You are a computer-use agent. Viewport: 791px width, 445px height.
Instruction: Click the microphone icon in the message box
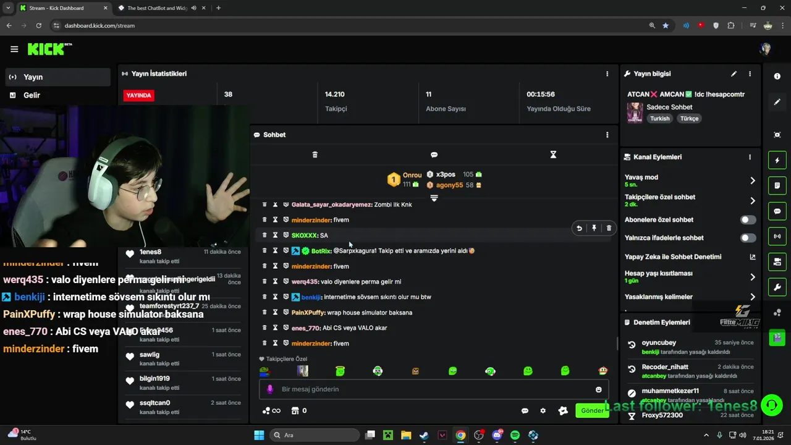269,389
